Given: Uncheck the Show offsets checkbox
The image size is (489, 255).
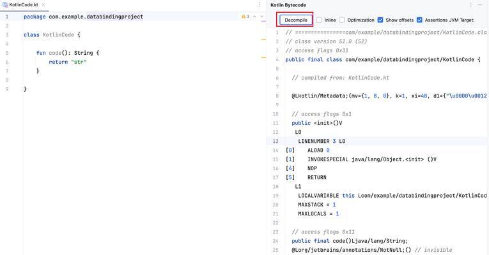Looking at the screenshot, I should coord(380,20).
